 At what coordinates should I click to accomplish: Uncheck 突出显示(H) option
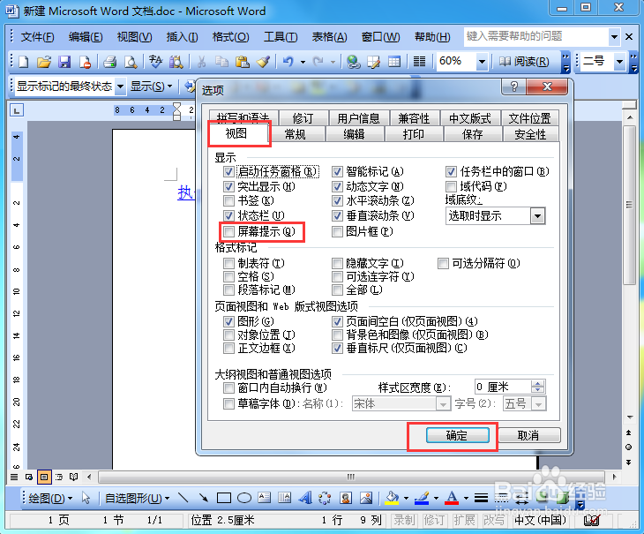click(x=228, y=186)
